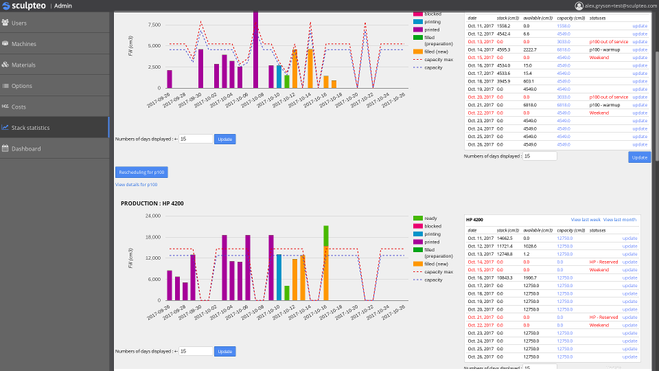Image resolution: width=659 pixels, height=371 pixels.
Task: Click printing blue swatch in p100 legend
Action: coord(418,22)
